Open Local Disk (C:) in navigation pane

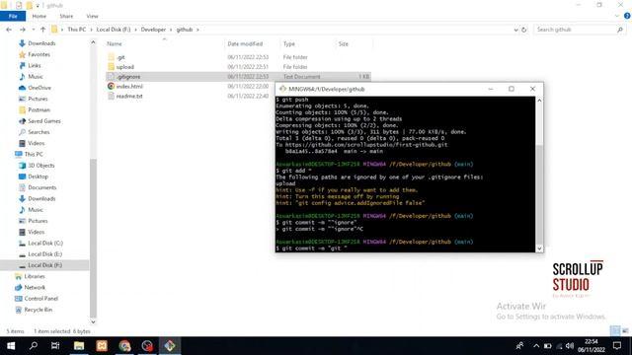(45, 244)
